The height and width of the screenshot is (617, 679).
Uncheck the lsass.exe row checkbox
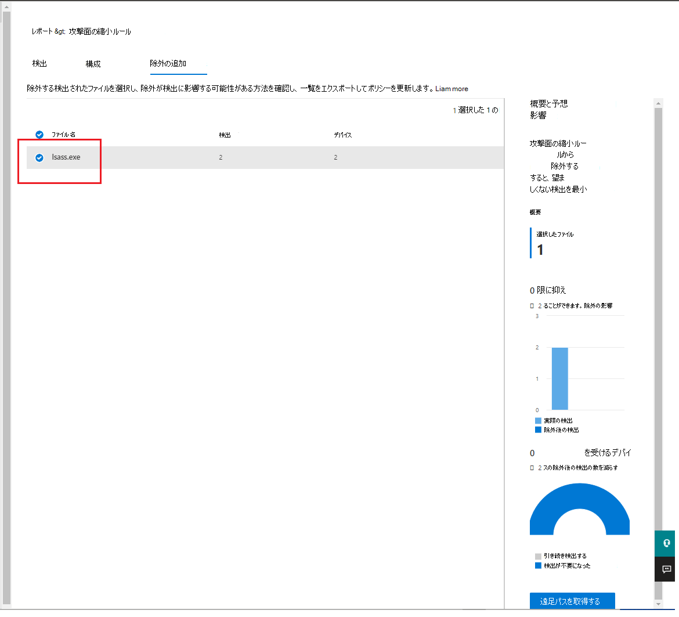click(x=39, y=157)
